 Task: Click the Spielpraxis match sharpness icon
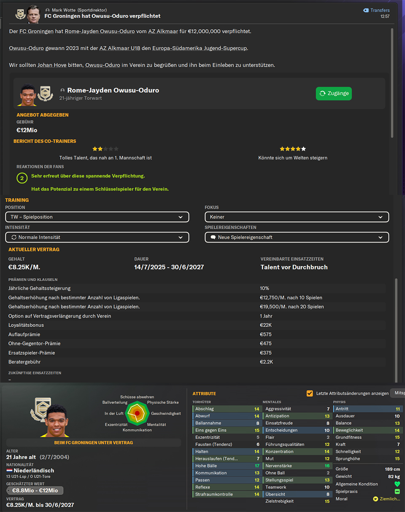(397, 492)
